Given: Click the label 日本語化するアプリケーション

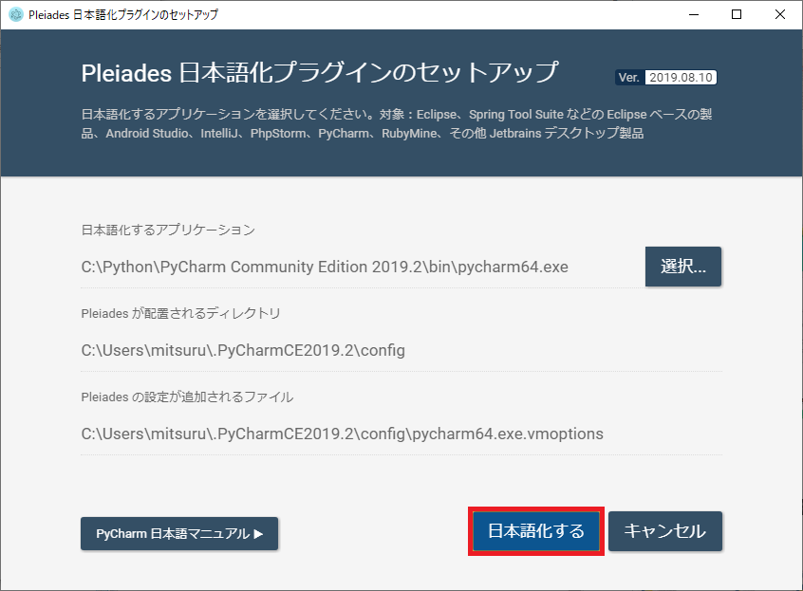Looking at the screenshot, I should pyautogui.click(x=168, y=230).
